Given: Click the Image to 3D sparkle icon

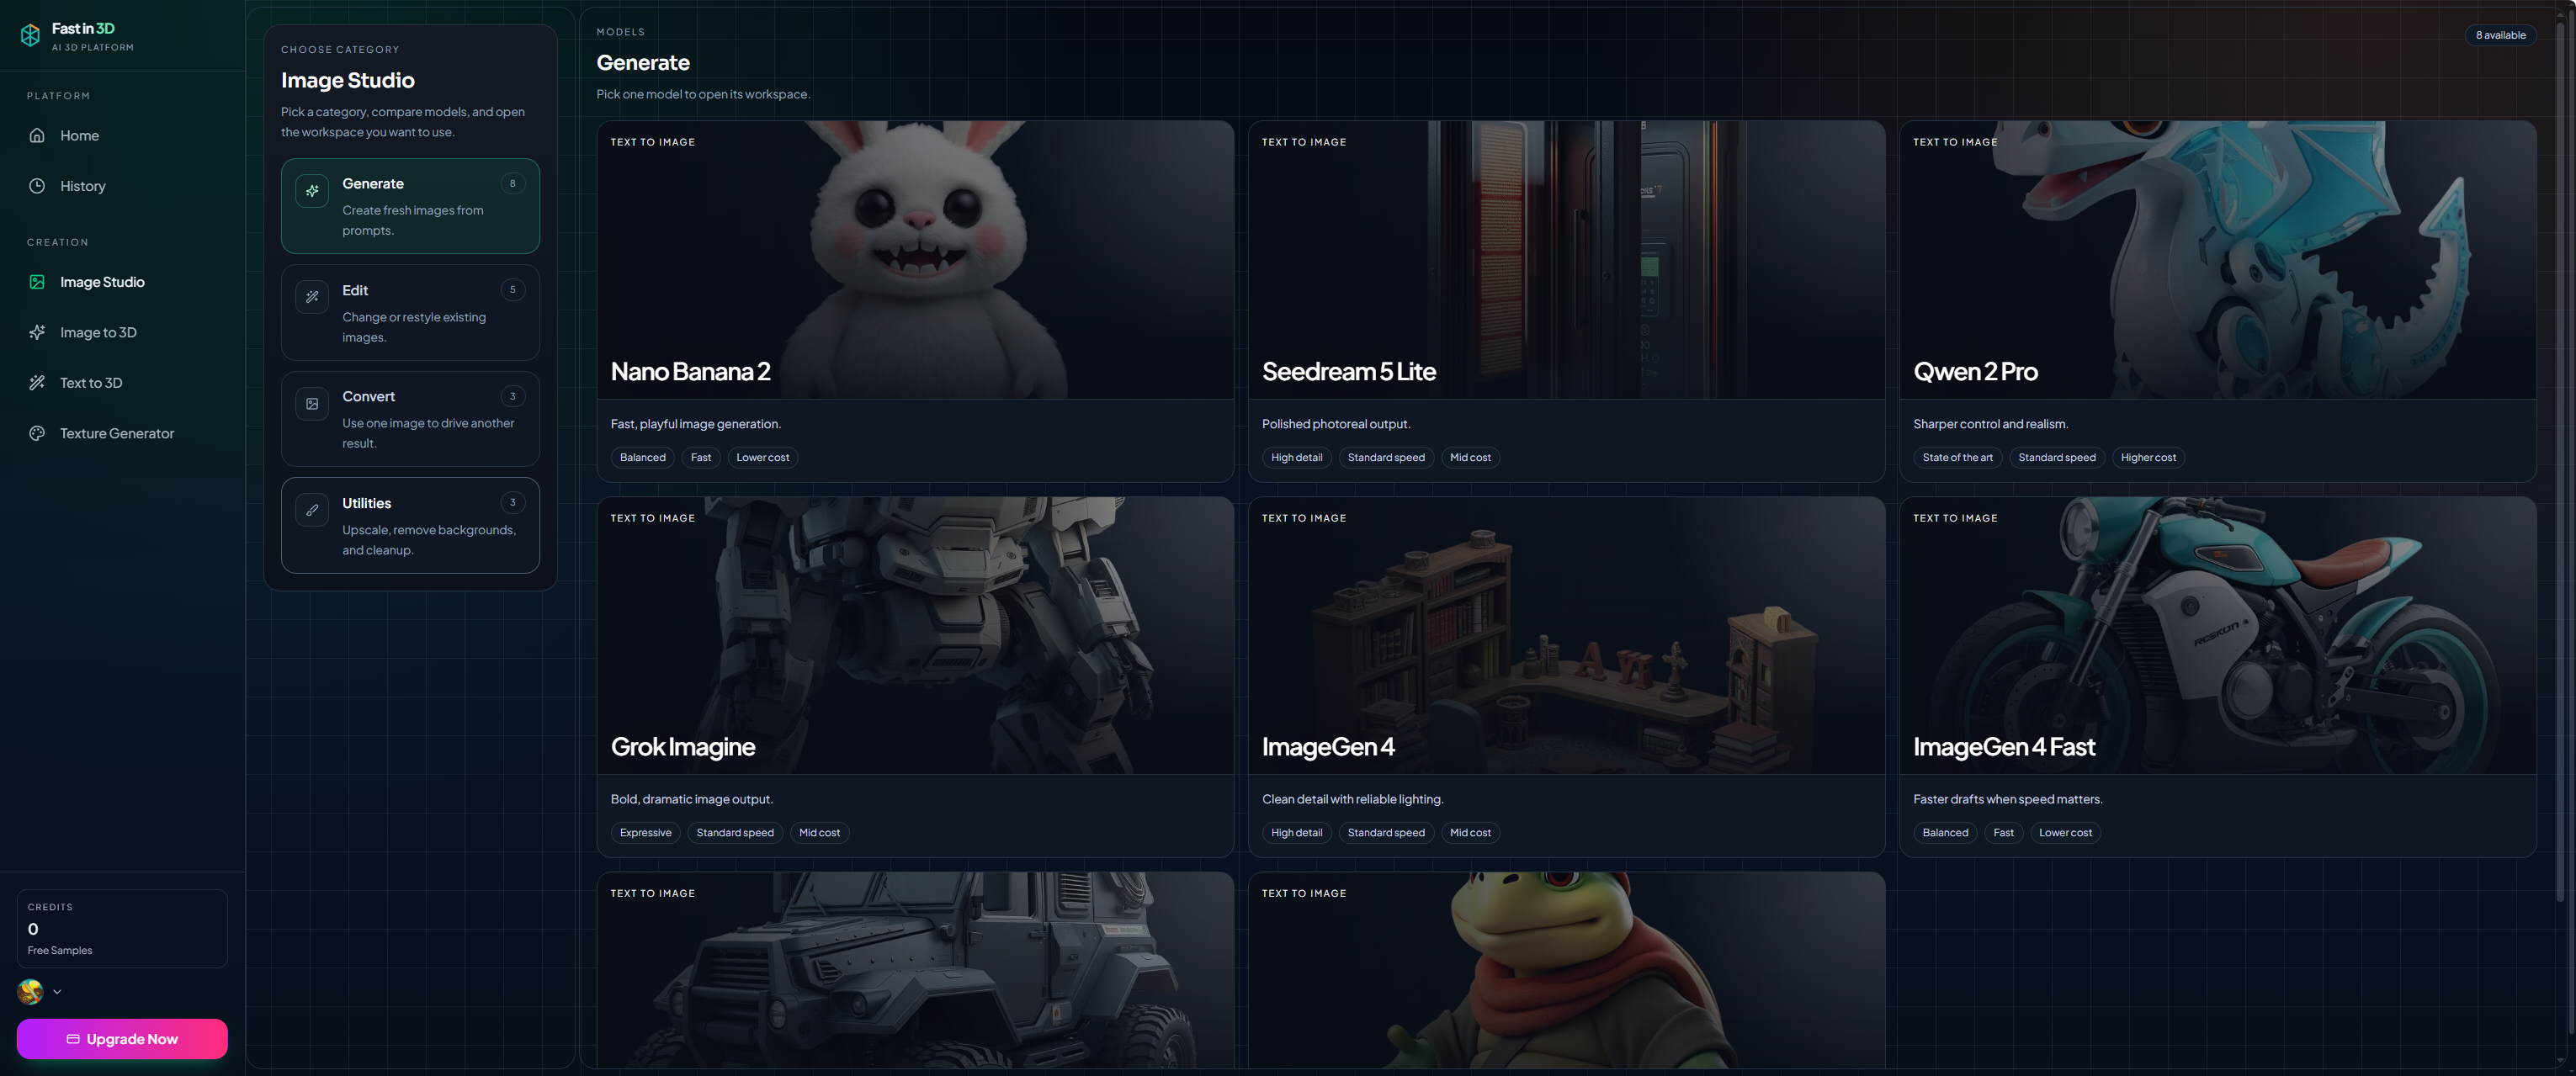Looking at the screenshot, I should pos(37,332).
